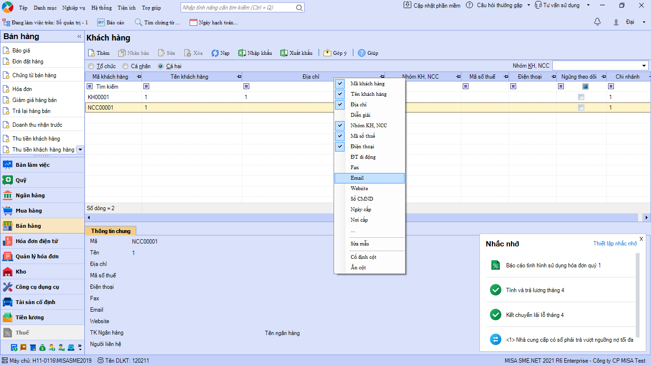651x366 pixels.
Task: Open the Kho module
Action: pyautogui.click(x=42, y=272)
